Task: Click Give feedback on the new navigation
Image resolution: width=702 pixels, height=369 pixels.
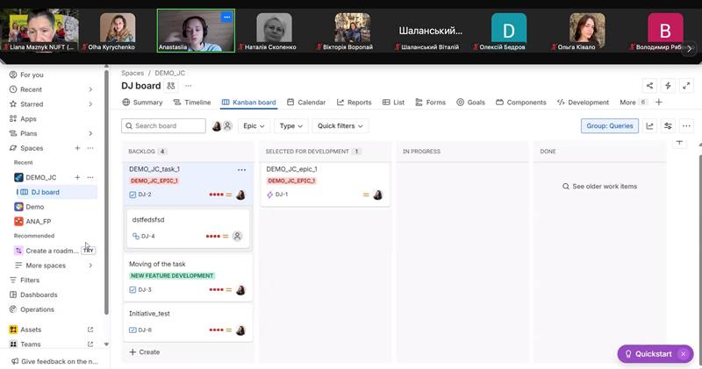Action: [x=54, y=361]
